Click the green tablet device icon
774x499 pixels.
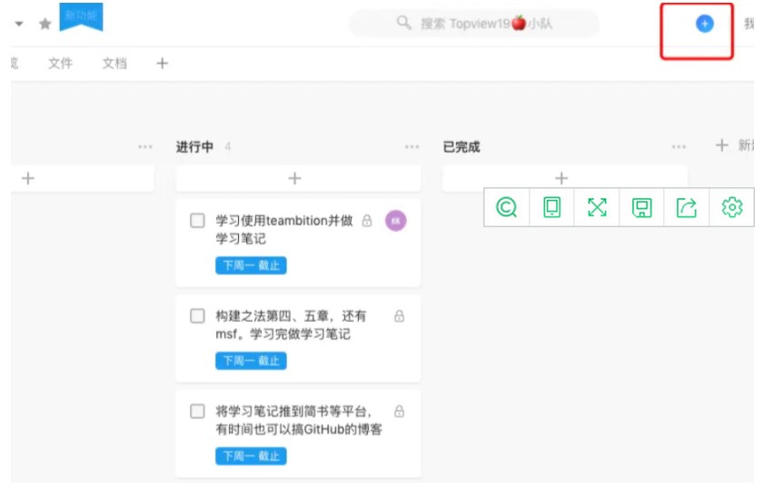point(551,207)
